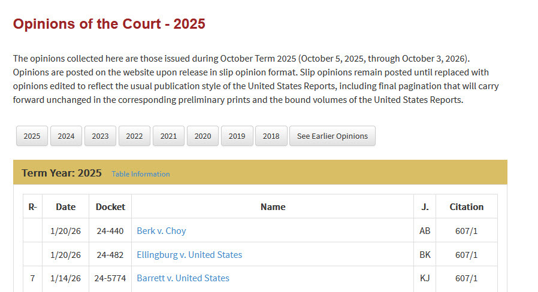Open the Table Information link
This screenshot has height=292, width=538.
coord(140,174)
